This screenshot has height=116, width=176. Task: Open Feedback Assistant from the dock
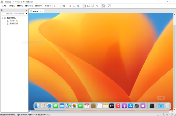143,106
